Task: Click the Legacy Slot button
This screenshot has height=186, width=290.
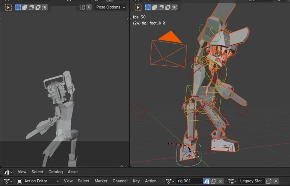Action: pyautogui.click(x=250, y=181)
